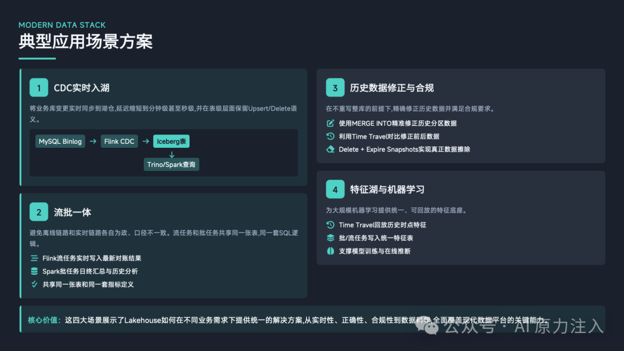Click the 核心价值 label in the footer
The height and width of the screenshot is (351, 624).
coord(44,320)
